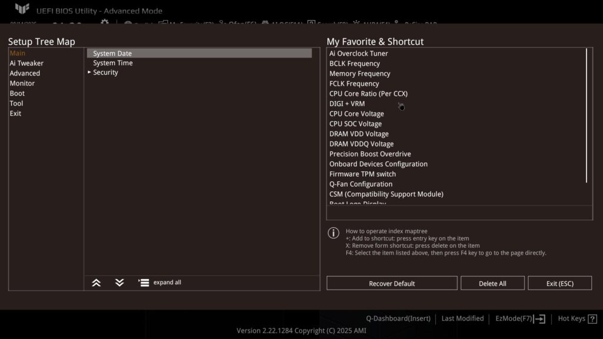
Task: Select the System Time item
Action: [112, 62]
